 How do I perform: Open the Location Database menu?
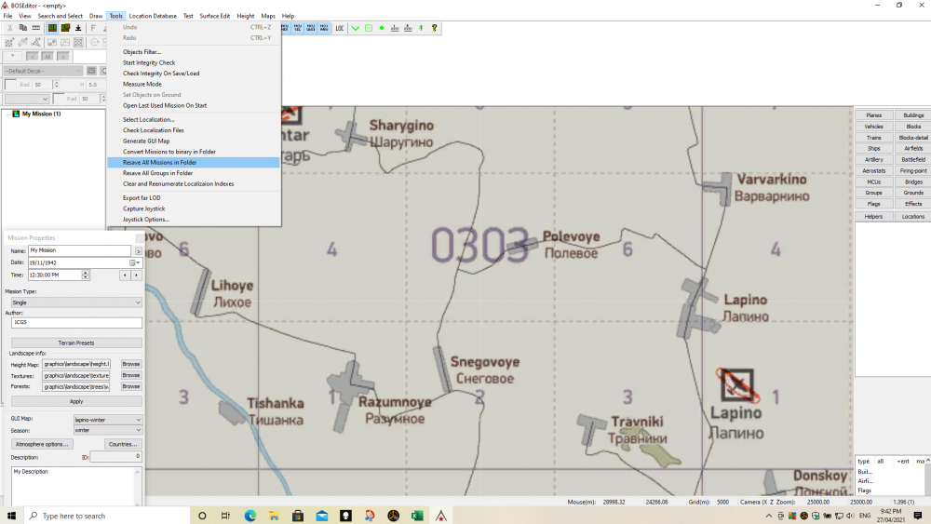[153, 16]
